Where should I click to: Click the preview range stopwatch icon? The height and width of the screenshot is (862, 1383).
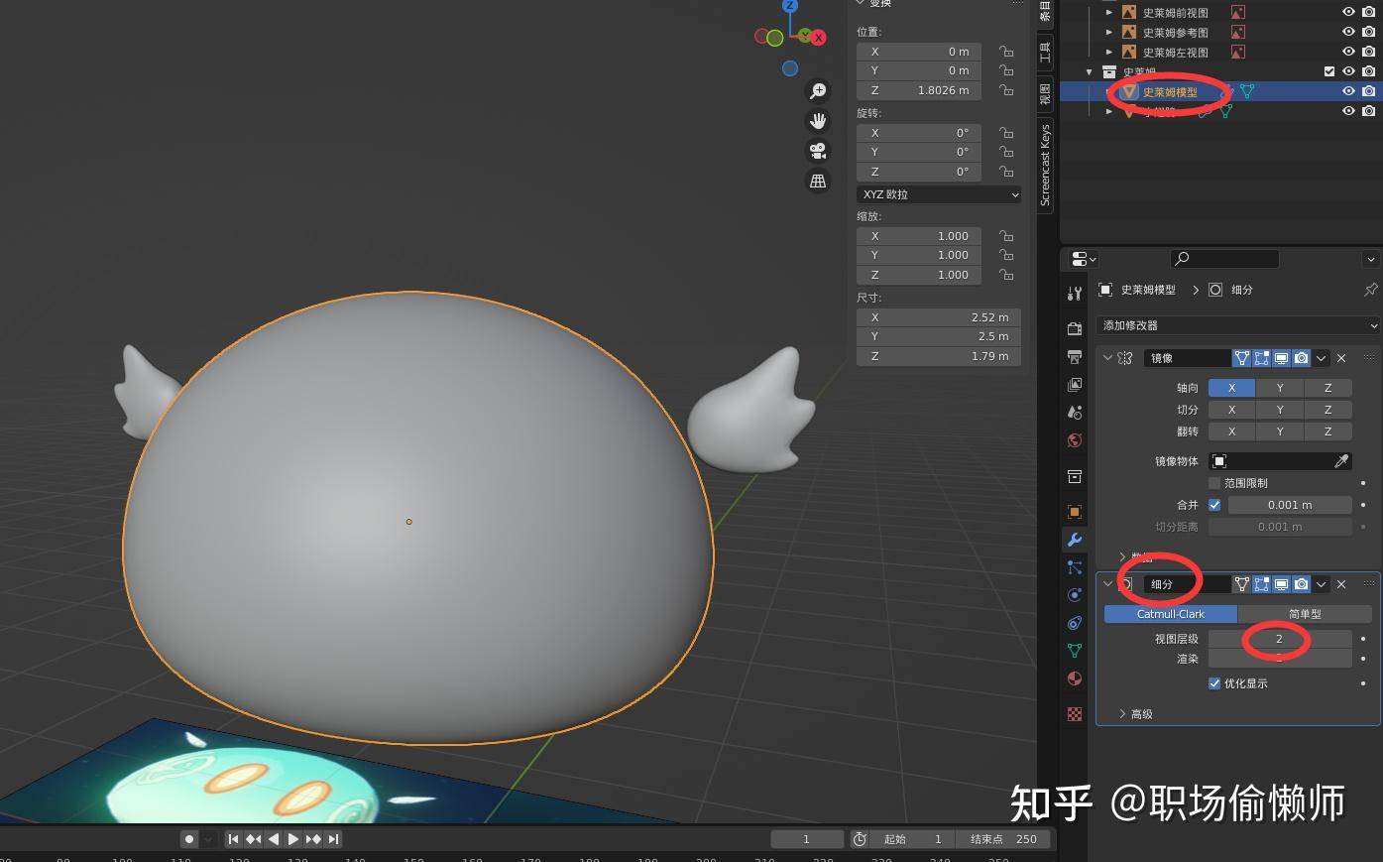pos(860,839)
